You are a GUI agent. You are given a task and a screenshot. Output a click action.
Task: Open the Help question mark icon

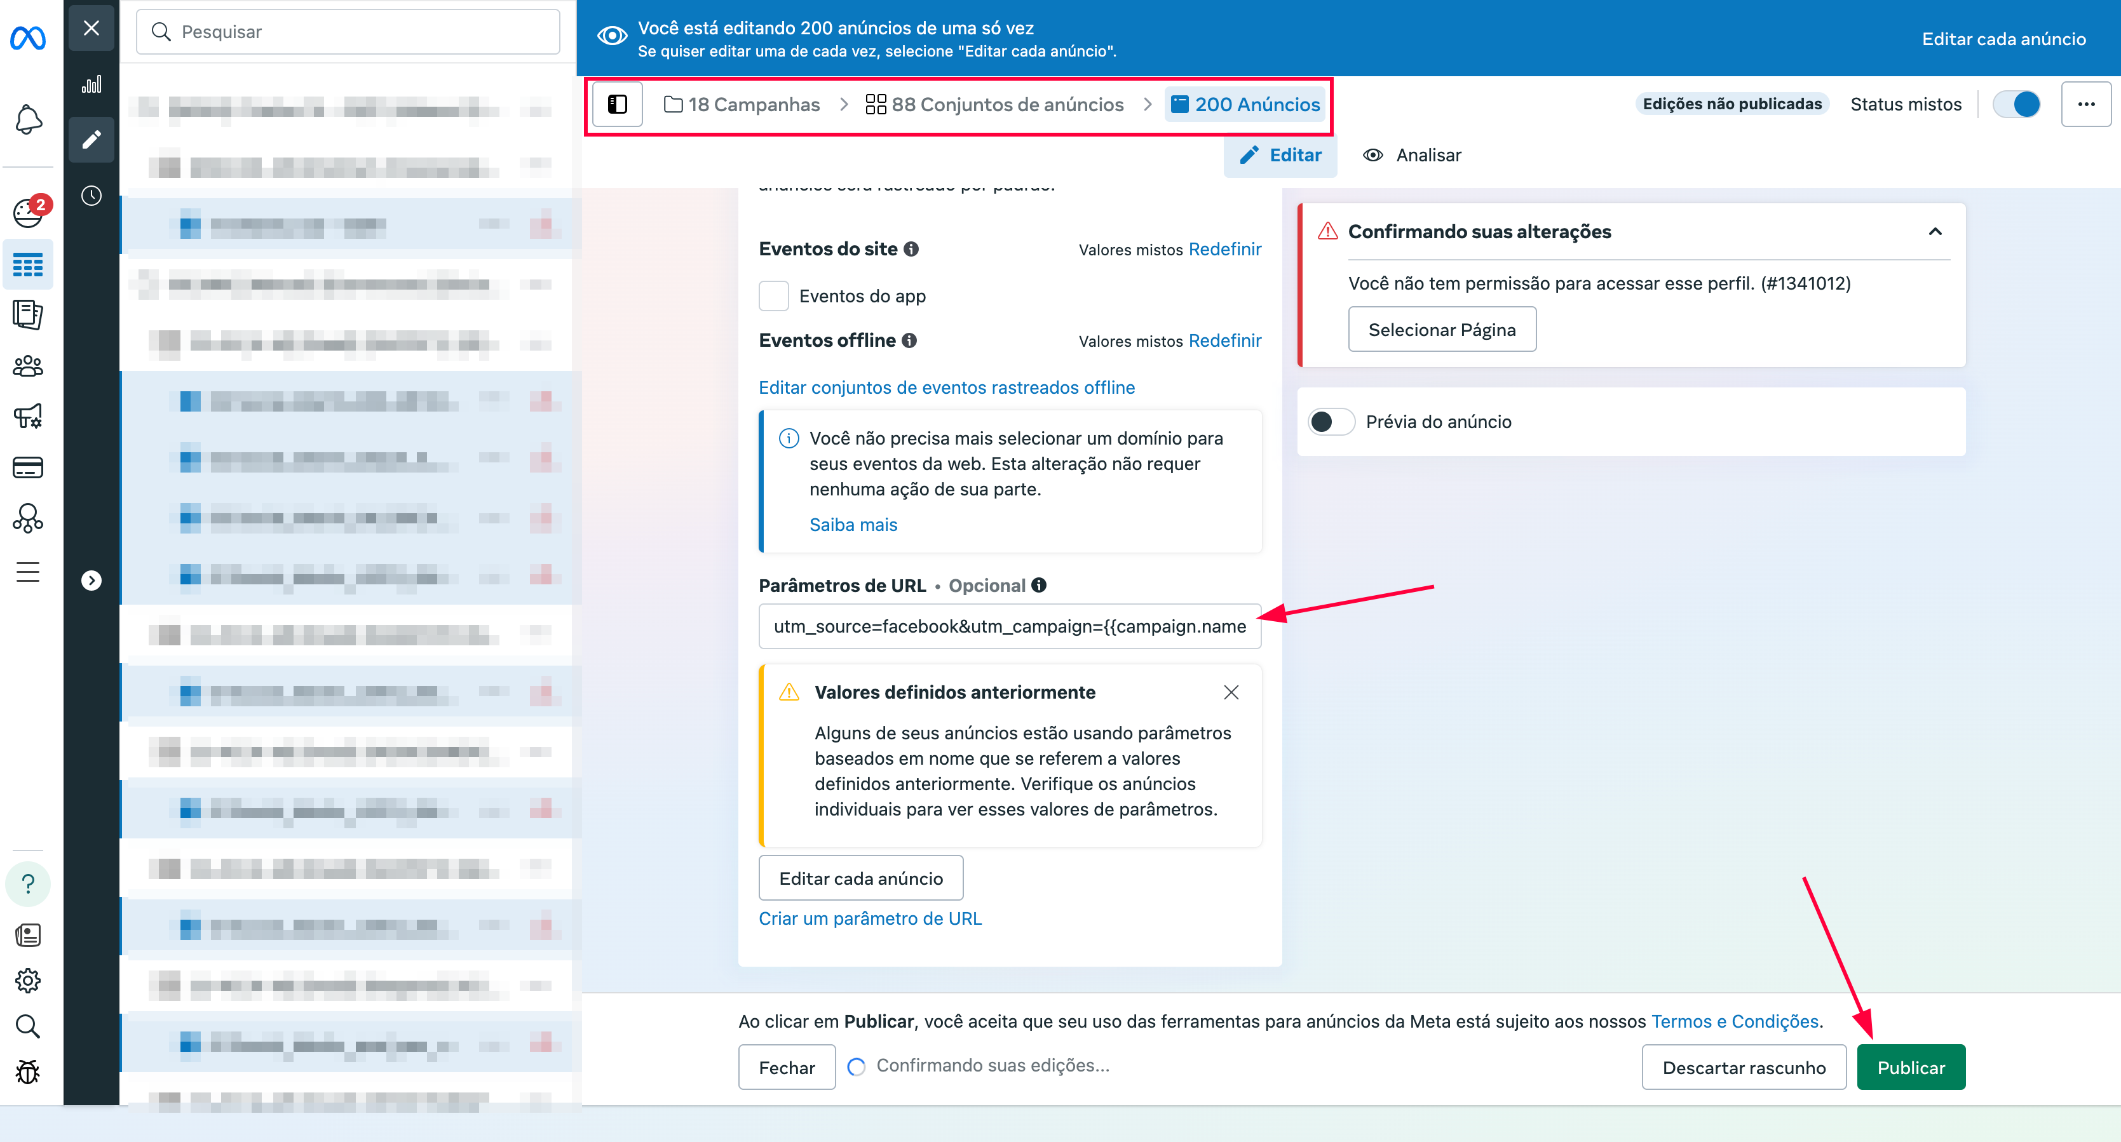coord(28,885)
